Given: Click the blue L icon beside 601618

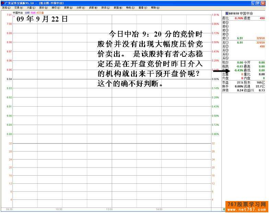Looking at the screenshot, I should coord(227,13).
